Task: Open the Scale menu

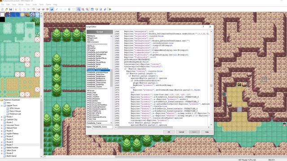Action: (x=35, y=4)
